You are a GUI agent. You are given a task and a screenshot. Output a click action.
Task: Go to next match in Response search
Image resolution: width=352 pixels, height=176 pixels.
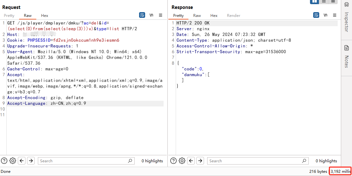point(200,161)
